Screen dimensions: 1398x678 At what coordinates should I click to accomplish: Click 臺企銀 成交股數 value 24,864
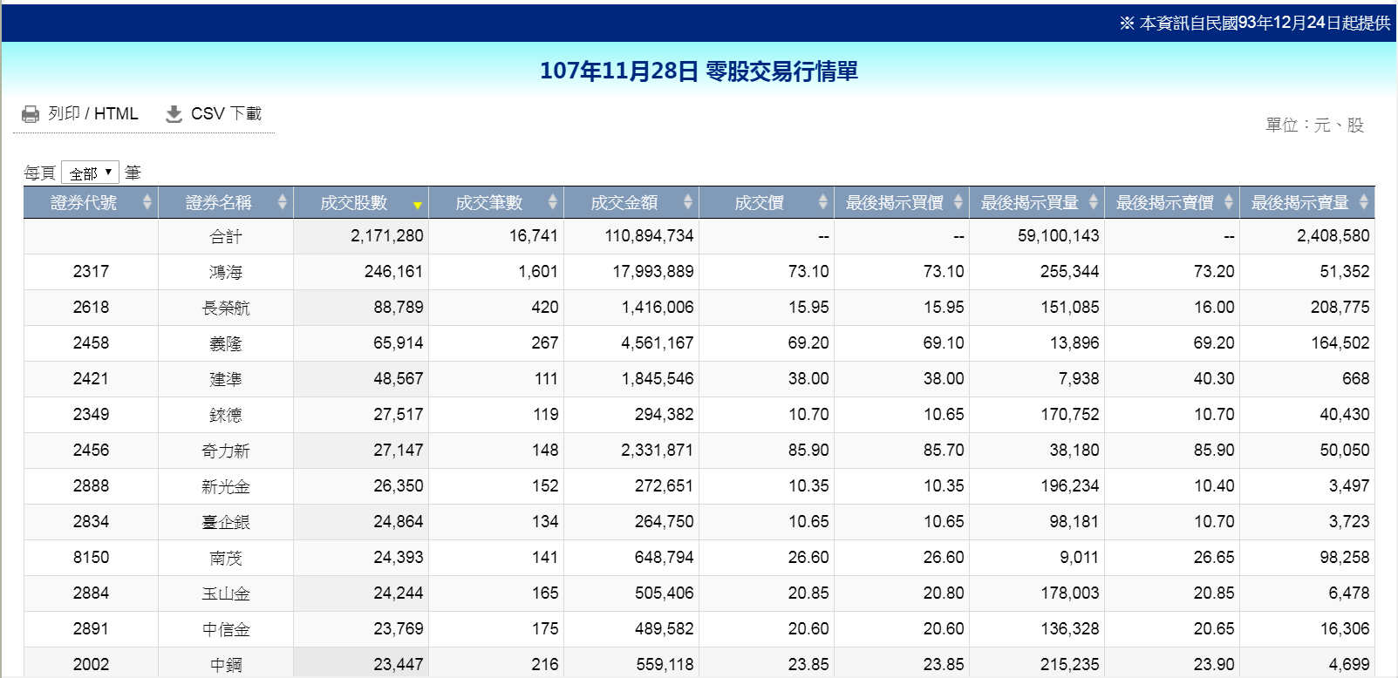pos(399,522)
